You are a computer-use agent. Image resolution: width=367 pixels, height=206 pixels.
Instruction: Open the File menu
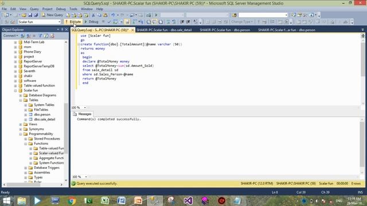coord(4,9)
